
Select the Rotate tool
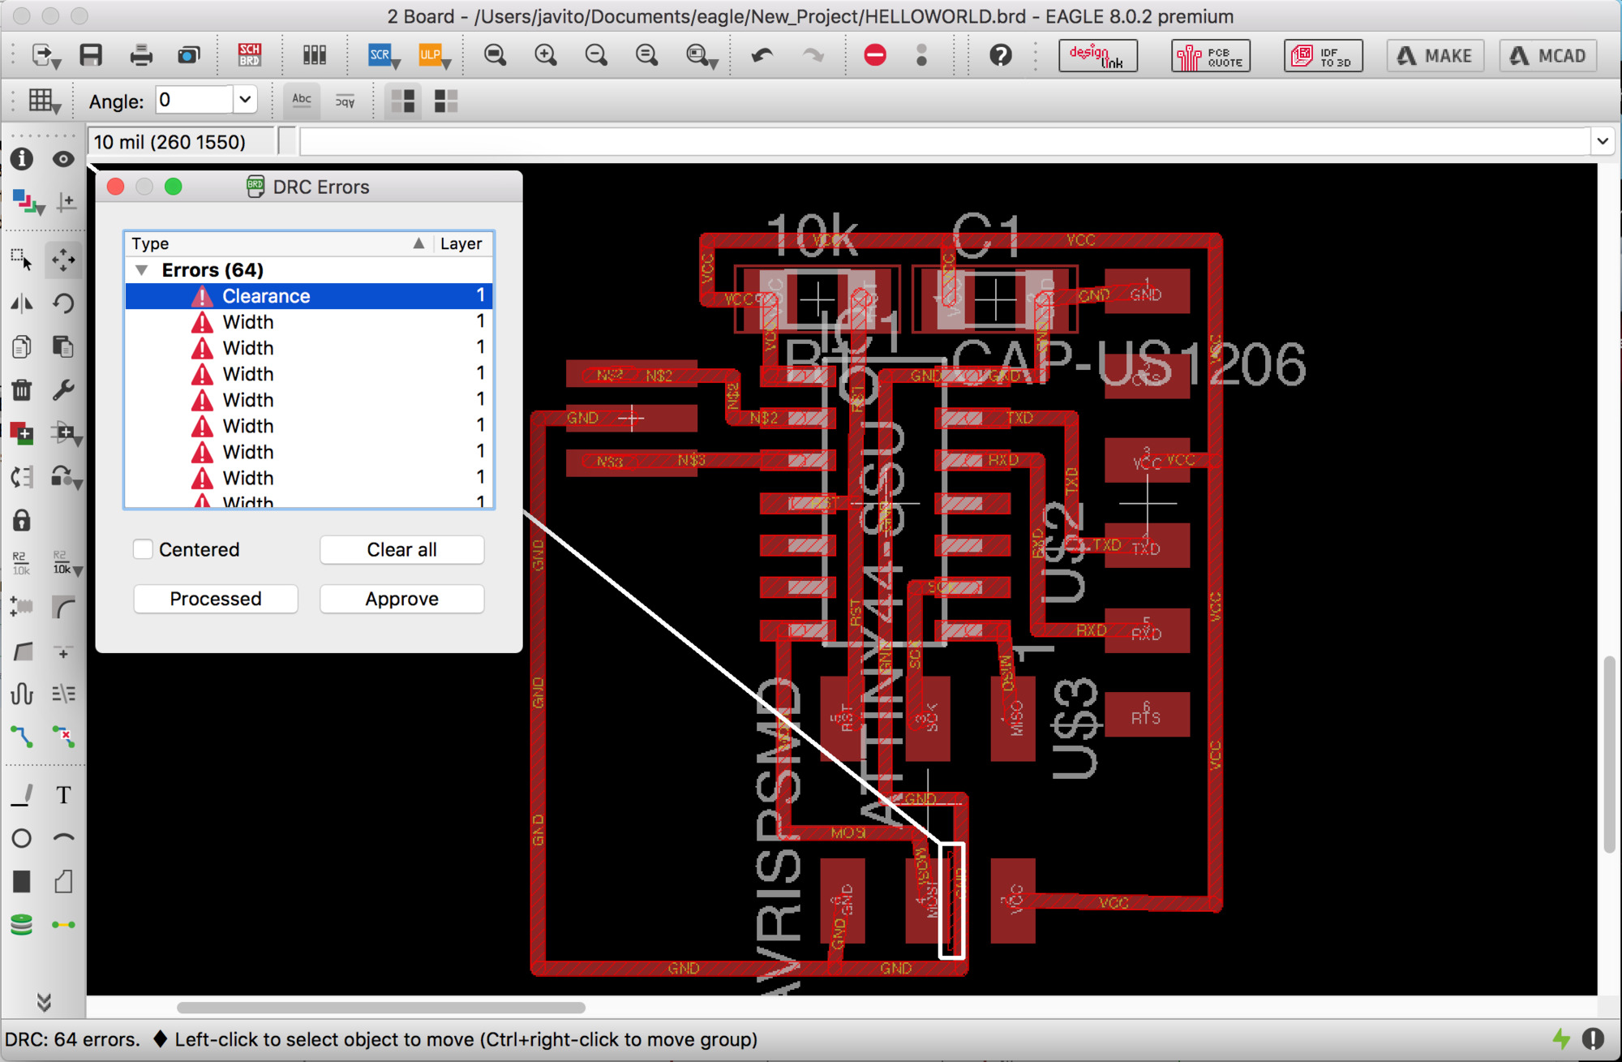tap(63, 303)
